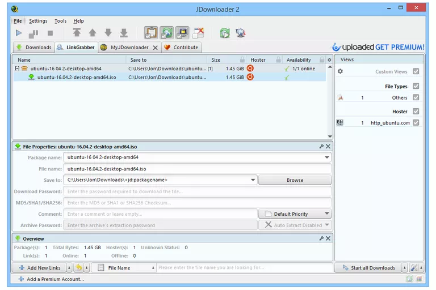Click the Download Password field
The width and height of the screenshot is (436, 290).
pyautogui.click(x=197, y=191)
